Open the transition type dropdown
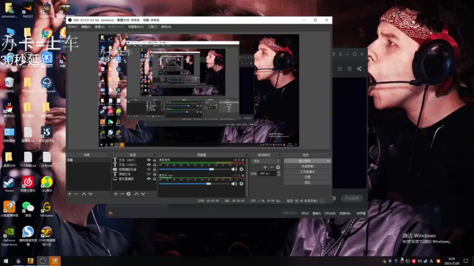This screenshot has height=266, width=474. coord(265,161)
